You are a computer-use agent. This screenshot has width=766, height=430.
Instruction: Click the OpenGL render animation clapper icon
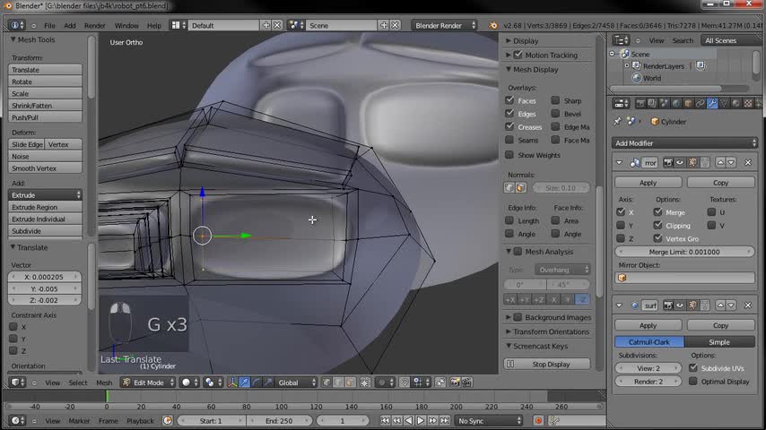coord(467,383)
